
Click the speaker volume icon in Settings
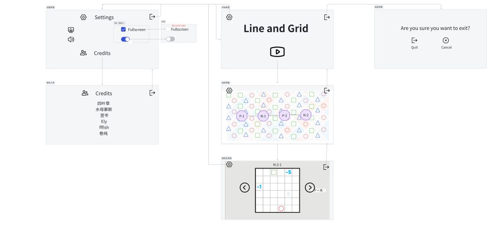(x=71, y=39)
